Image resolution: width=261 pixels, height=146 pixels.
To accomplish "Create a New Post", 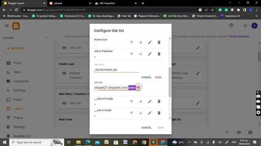I will [x=16, y=48].
